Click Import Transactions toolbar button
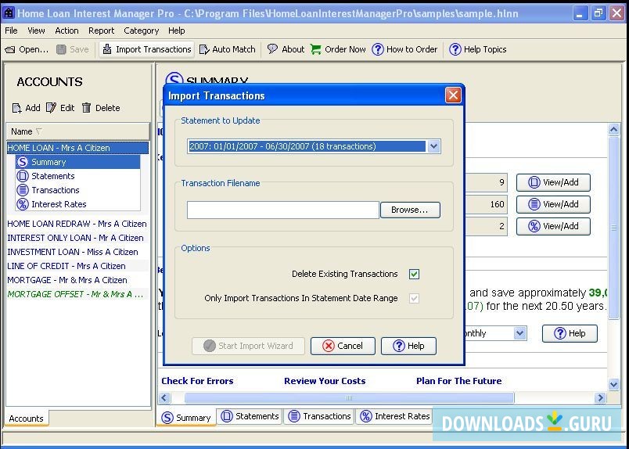 click(147, 49)
